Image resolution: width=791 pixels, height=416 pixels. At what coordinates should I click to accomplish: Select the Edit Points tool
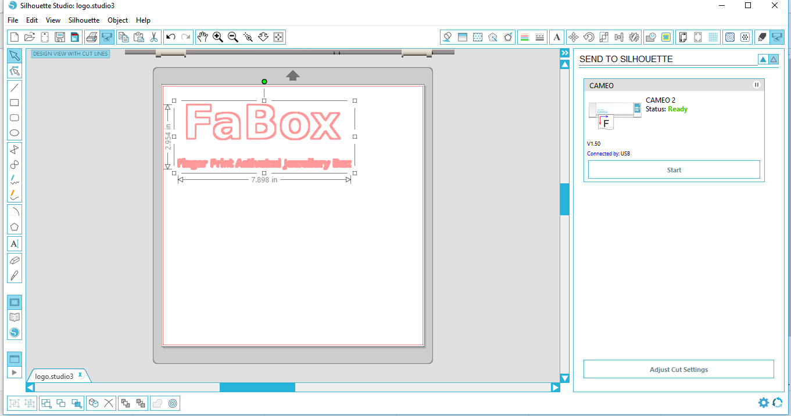15,71
